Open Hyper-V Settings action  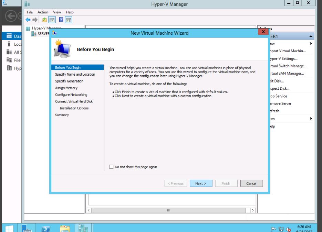coord(284,59)
